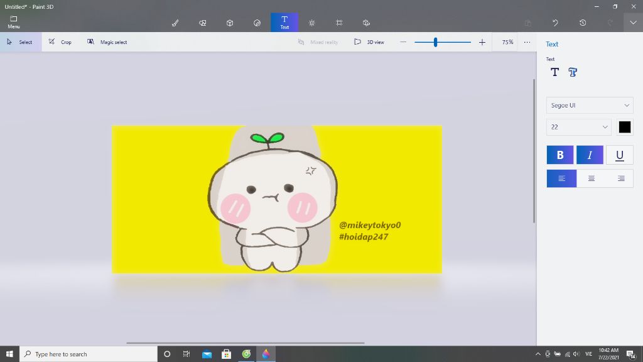Open Microsoft Store from taskbar
643x362 pixels.
tap(226, 354)
